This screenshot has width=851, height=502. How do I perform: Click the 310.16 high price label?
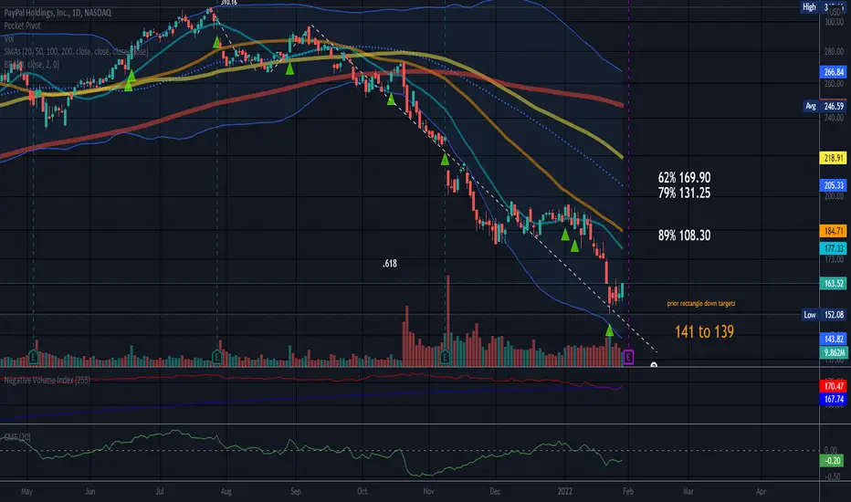pyautogui.click(x=228, y=3)
